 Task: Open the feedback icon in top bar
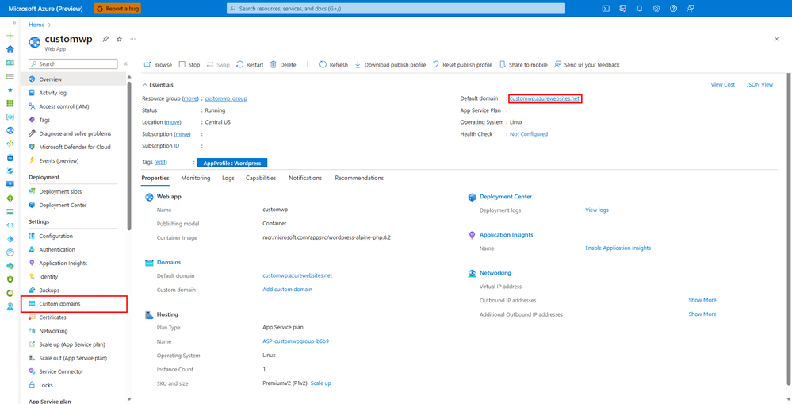click(691, 8)
